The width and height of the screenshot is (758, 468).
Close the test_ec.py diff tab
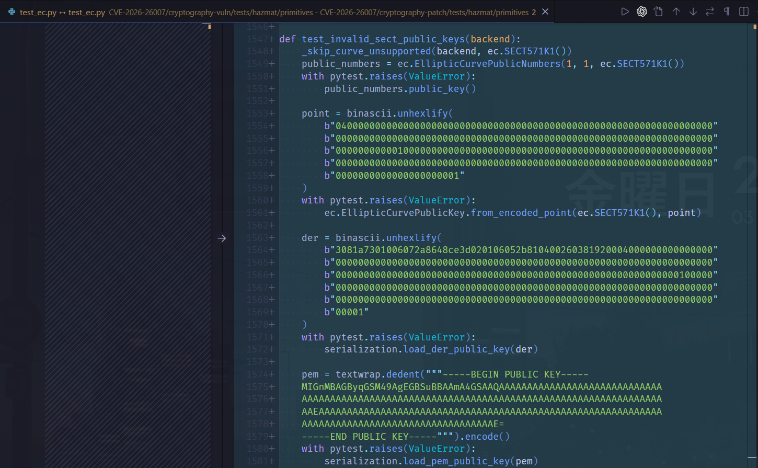point(545,11)
